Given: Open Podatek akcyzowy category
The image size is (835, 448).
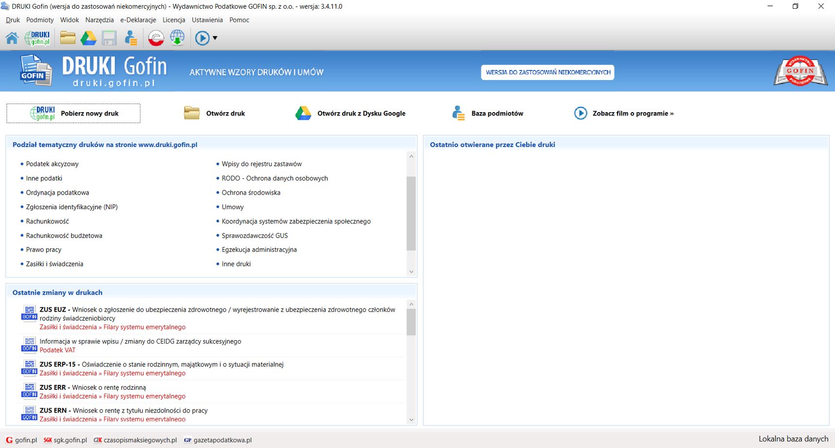Looking at the screenshot, I should point(52,164).
